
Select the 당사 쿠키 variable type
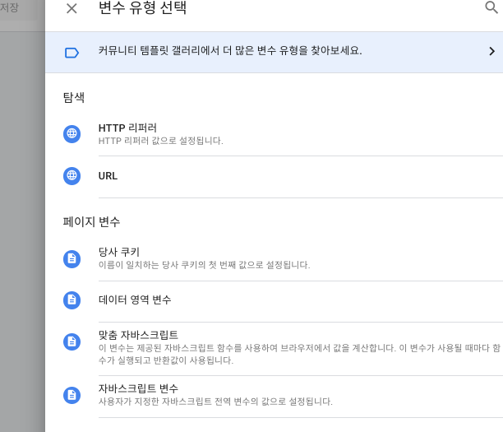point(119,252)
